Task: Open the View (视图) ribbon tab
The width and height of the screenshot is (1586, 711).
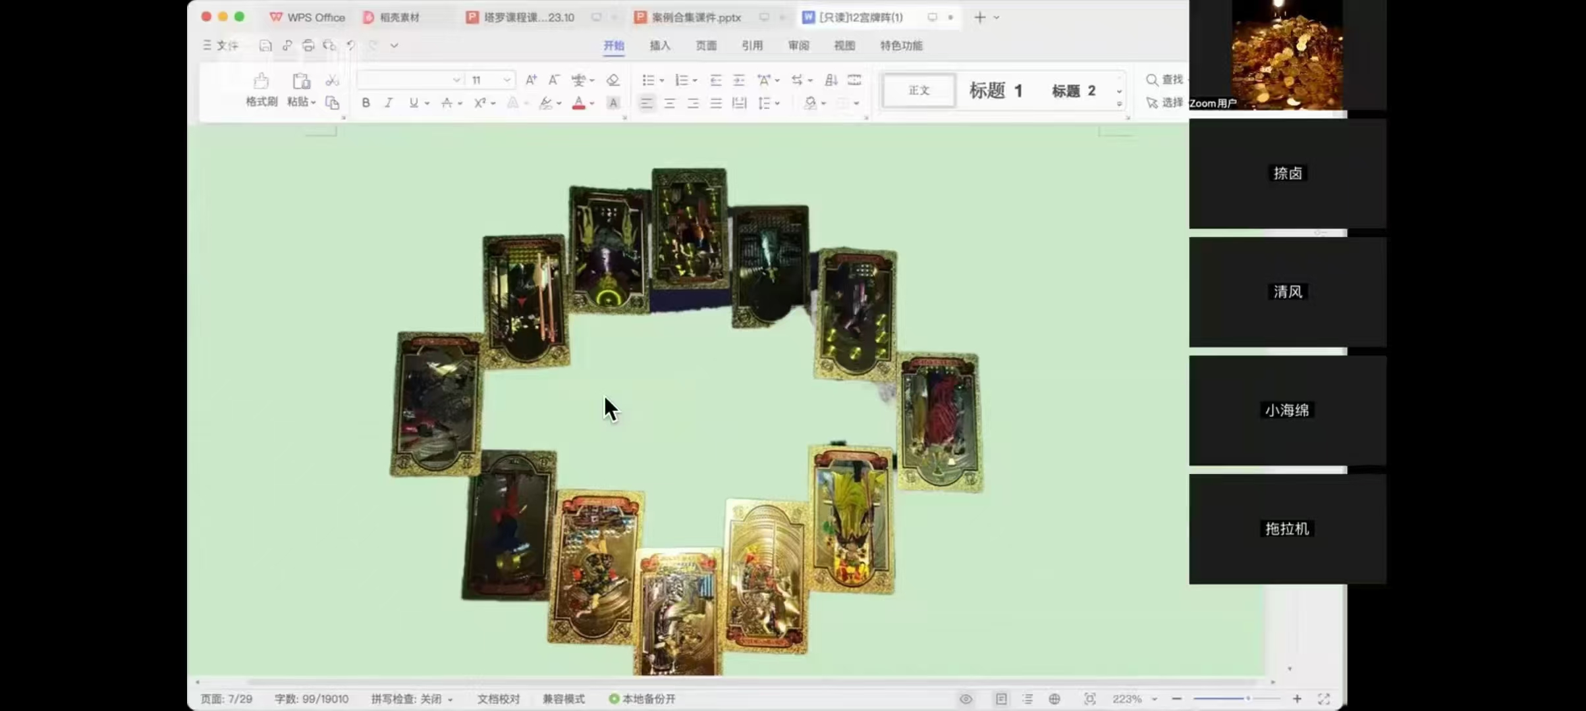Action: 844,45
